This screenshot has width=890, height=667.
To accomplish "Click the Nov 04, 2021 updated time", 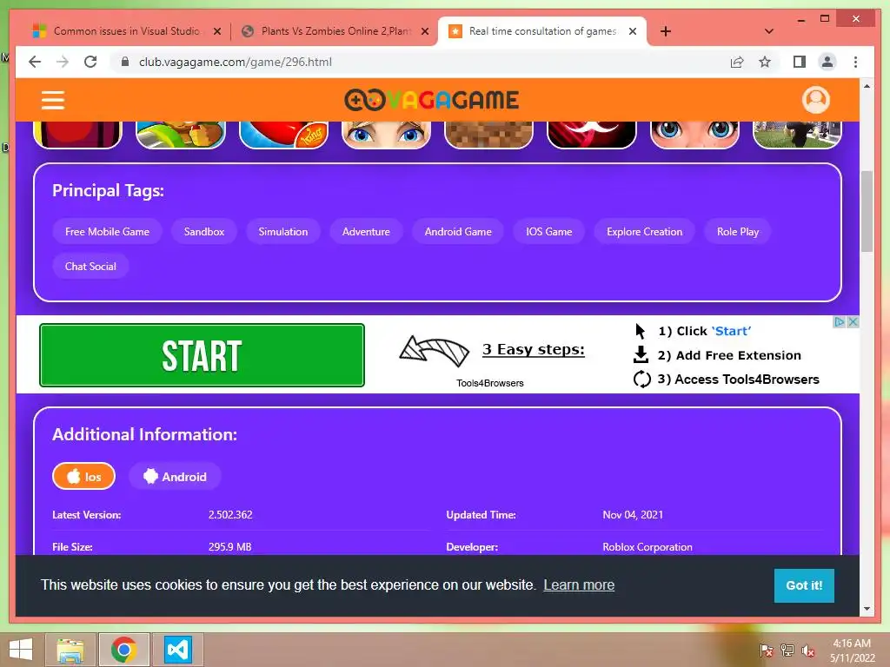I will (633, 514).
